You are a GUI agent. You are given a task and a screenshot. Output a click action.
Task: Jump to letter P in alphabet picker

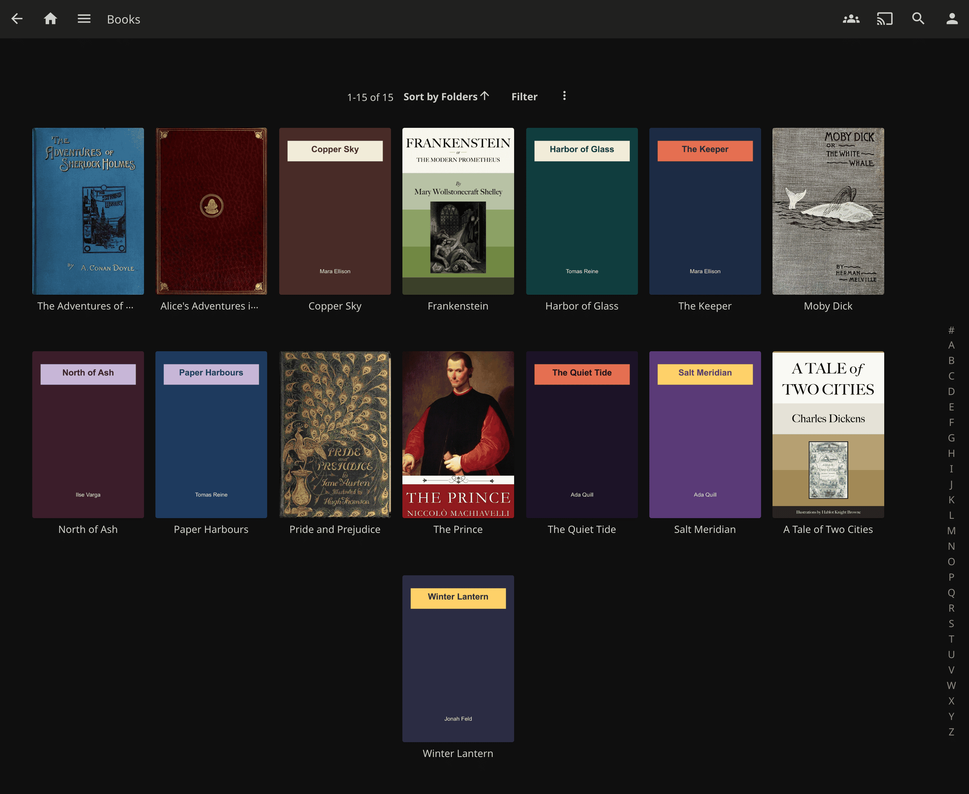[x=951, y=577]
